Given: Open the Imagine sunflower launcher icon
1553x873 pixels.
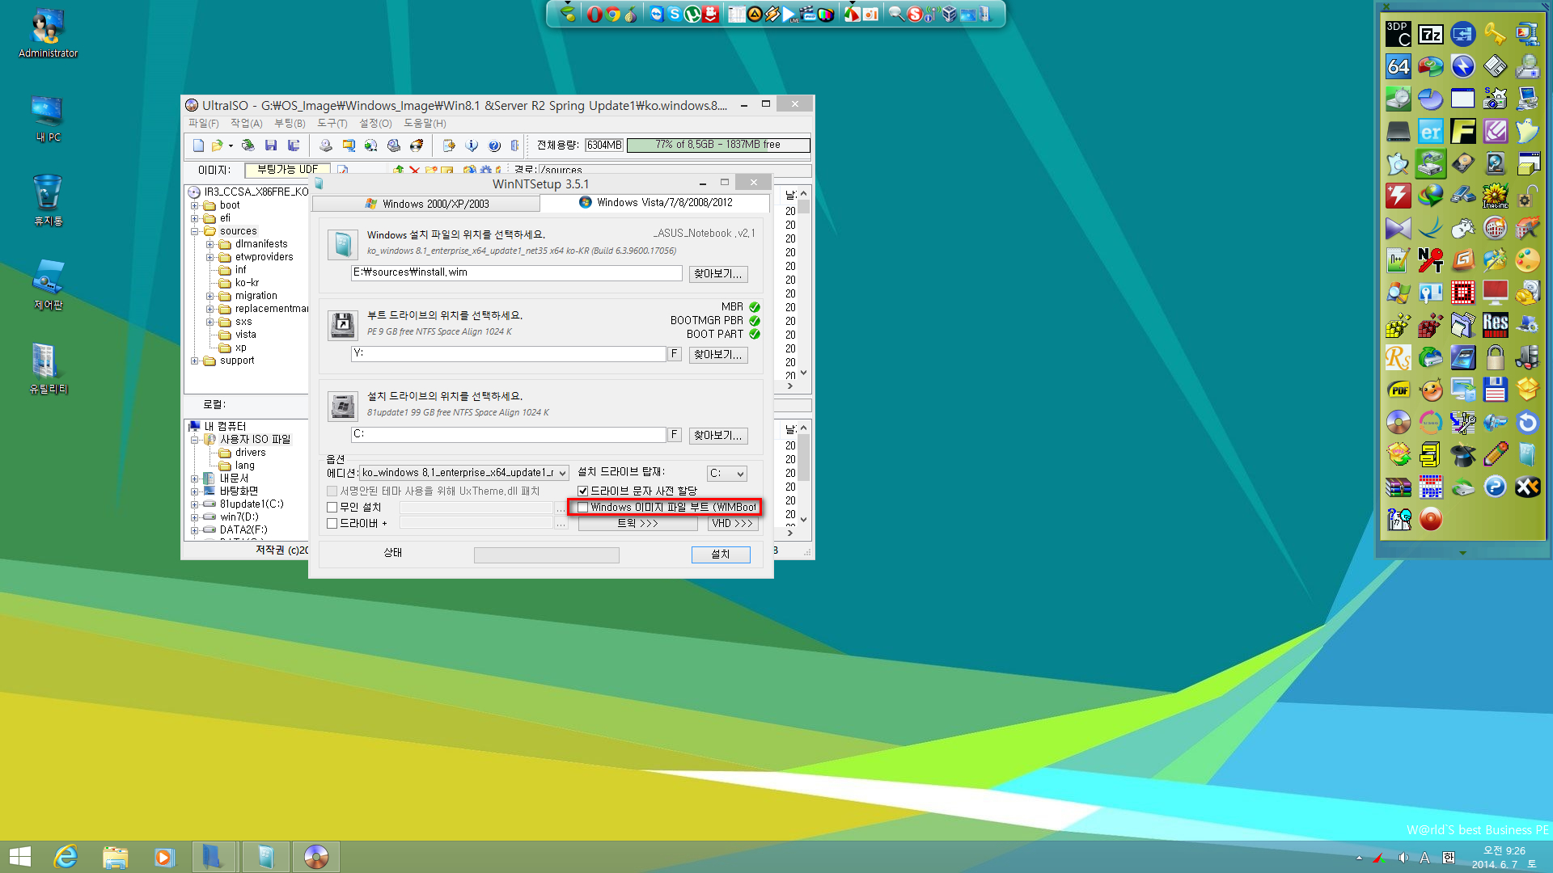Looking at the screenshot, I should (x=1496, y=196).
